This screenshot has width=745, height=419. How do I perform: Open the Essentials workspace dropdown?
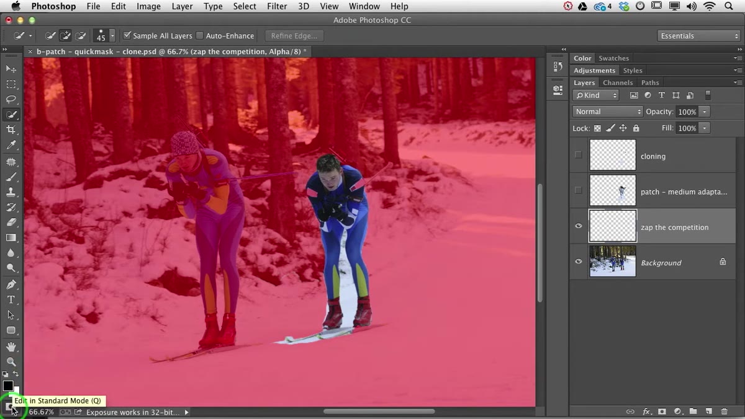[699, 36]
